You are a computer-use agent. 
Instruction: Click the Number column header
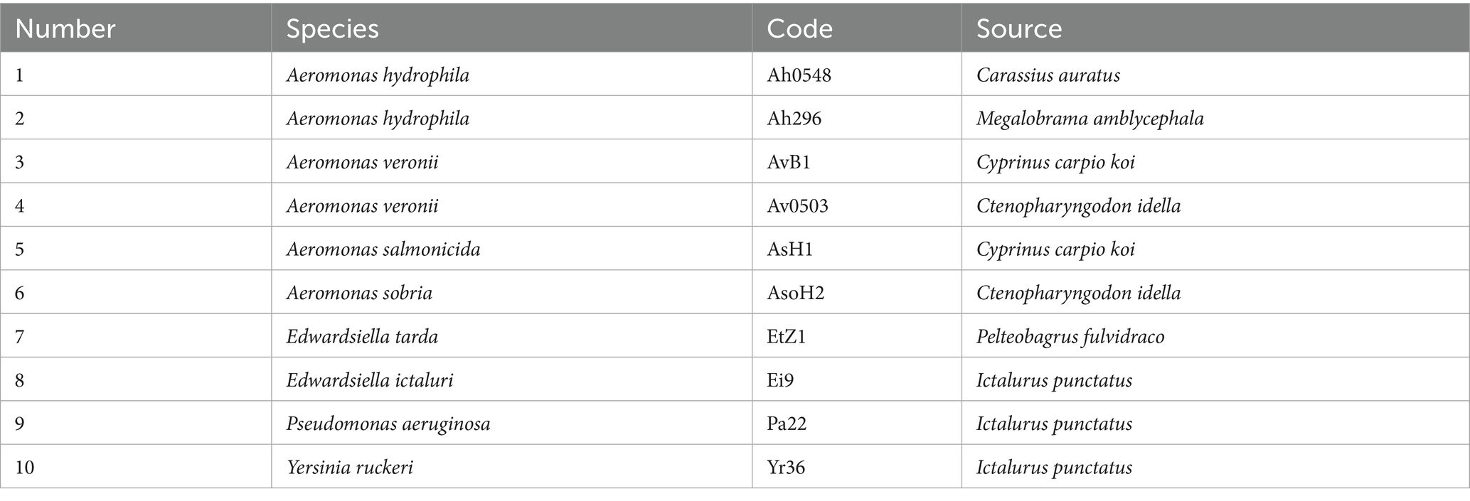[136, 28]
